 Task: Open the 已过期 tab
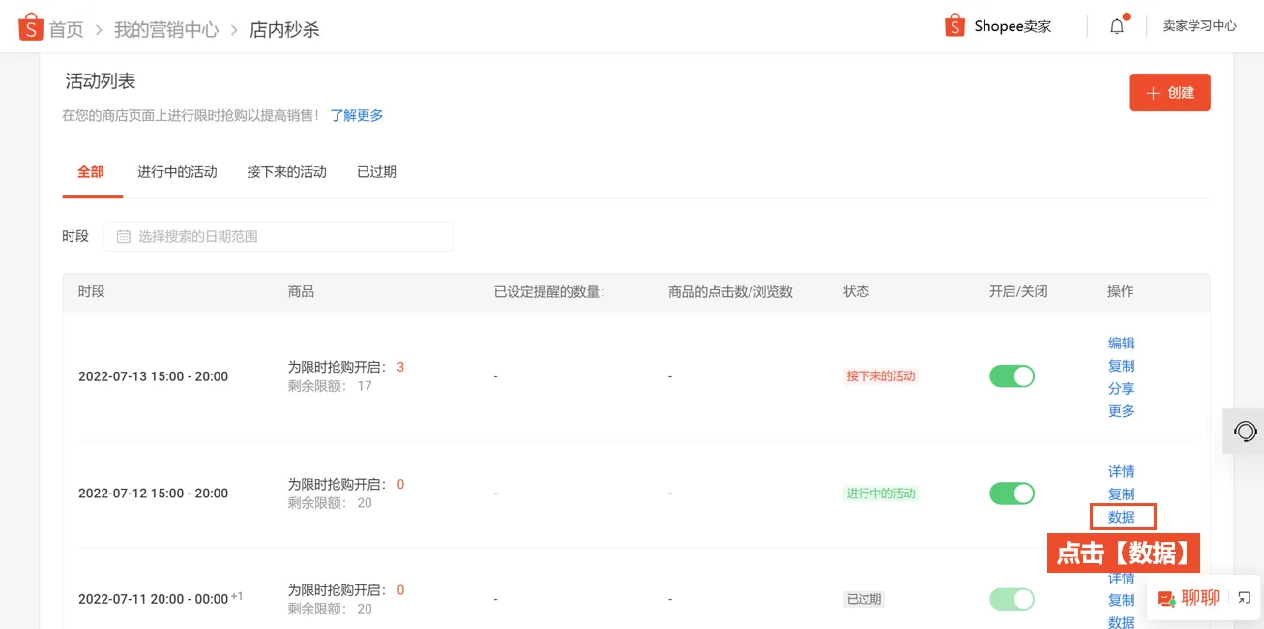tap(374, 170)
